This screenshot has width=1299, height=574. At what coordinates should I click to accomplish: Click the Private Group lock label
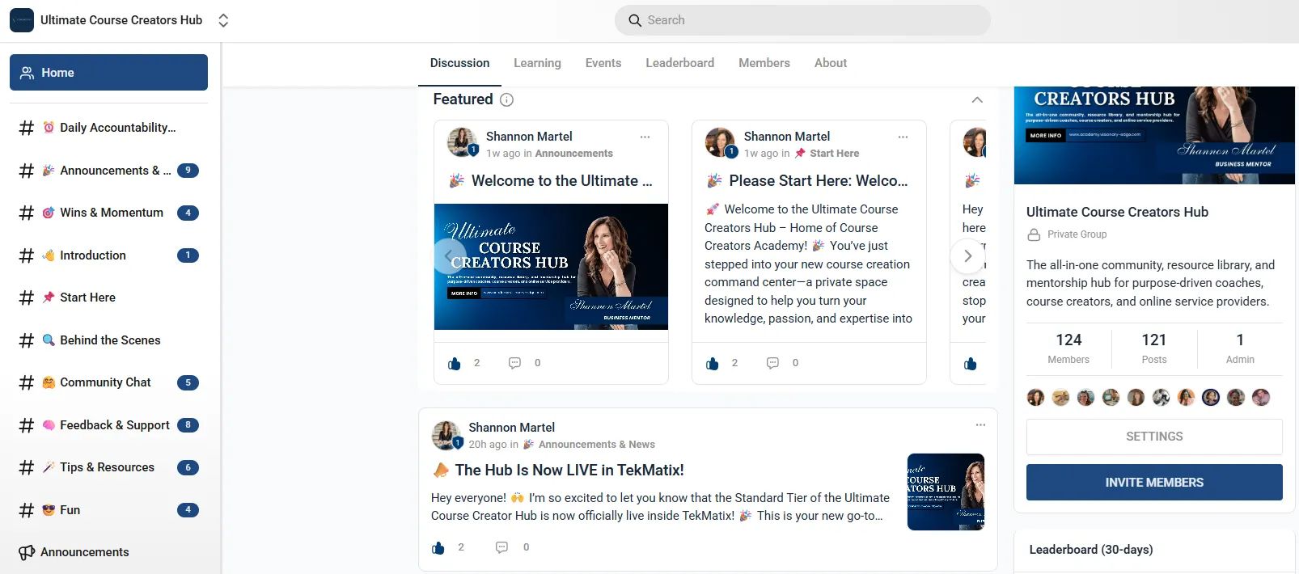point(1068,234)
